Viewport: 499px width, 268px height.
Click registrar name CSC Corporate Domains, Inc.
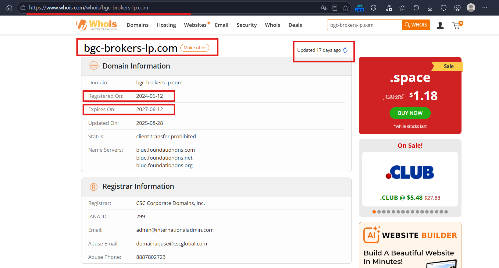pyautogui.click(x=170, y=203)
